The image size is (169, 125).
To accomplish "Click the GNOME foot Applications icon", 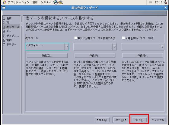I will tap(5, 2).
